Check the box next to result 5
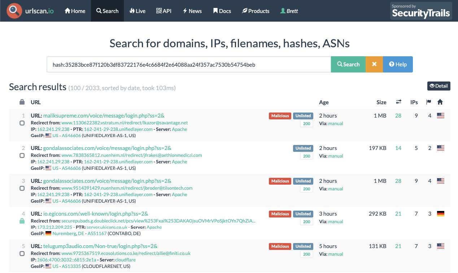Screen dimensions: 458x273 tap(22, 254)
